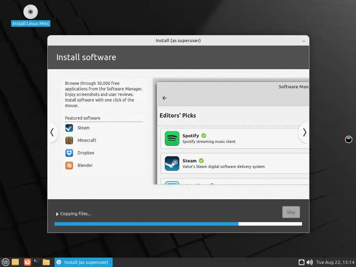Viewport: 356px width, 267px height.
Task: Click the 'Editors' Picks' heading
Action: pyautogui.click(x=178, y=115)
